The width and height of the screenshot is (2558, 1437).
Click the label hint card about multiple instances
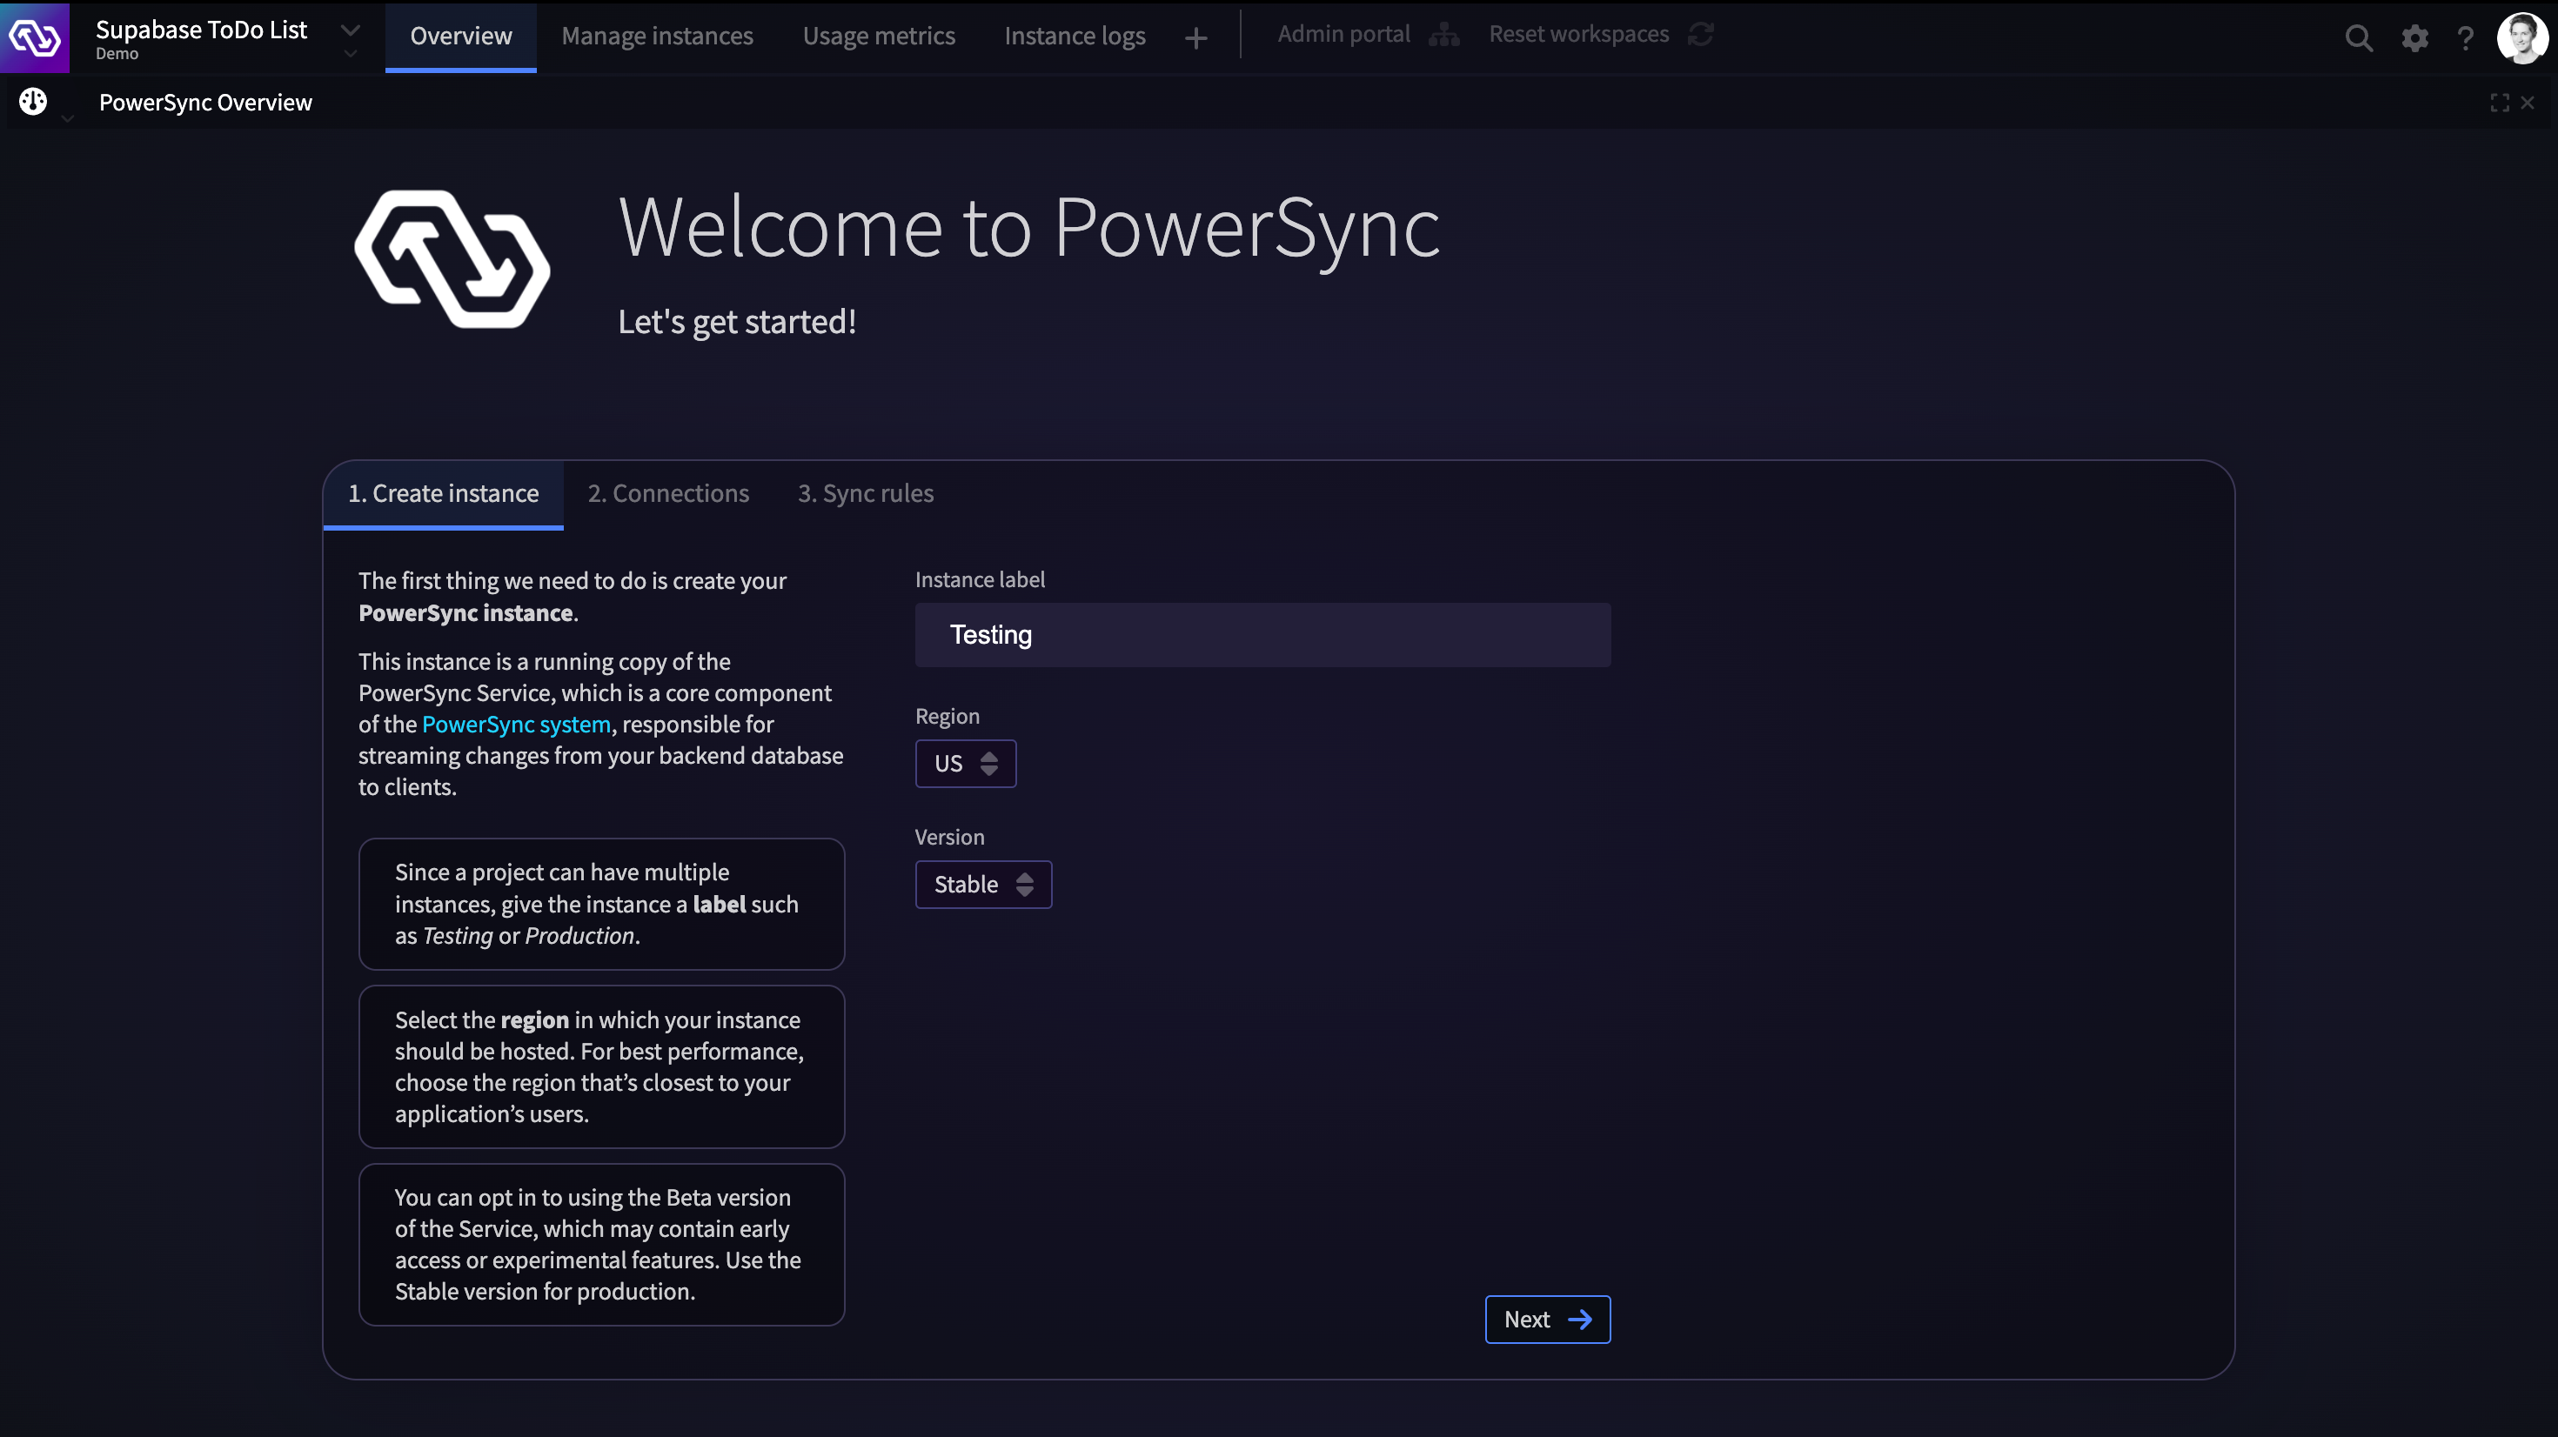[602, 904]
